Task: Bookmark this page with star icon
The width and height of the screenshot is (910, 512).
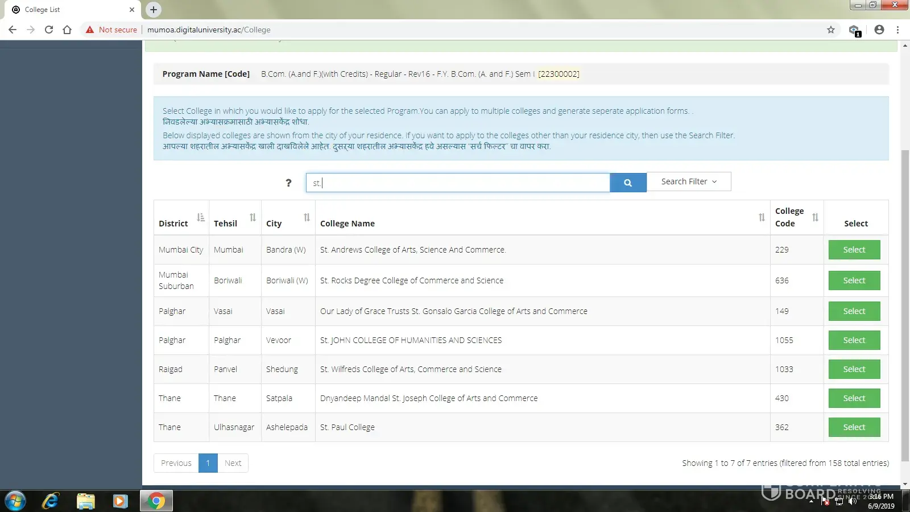Action: [830, 30]
